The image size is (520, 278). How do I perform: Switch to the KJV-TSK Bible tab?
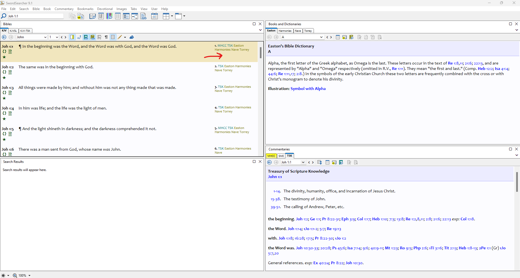tap(25, 31)
